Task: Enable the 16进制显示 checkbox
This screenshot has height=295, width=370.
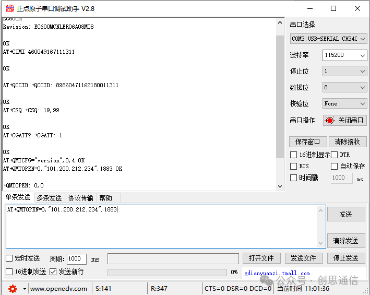Action: tap(293, 155)
